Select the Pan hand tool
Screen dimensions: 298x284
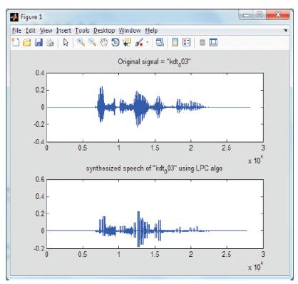pyautogui.click(x=103, y=43)
